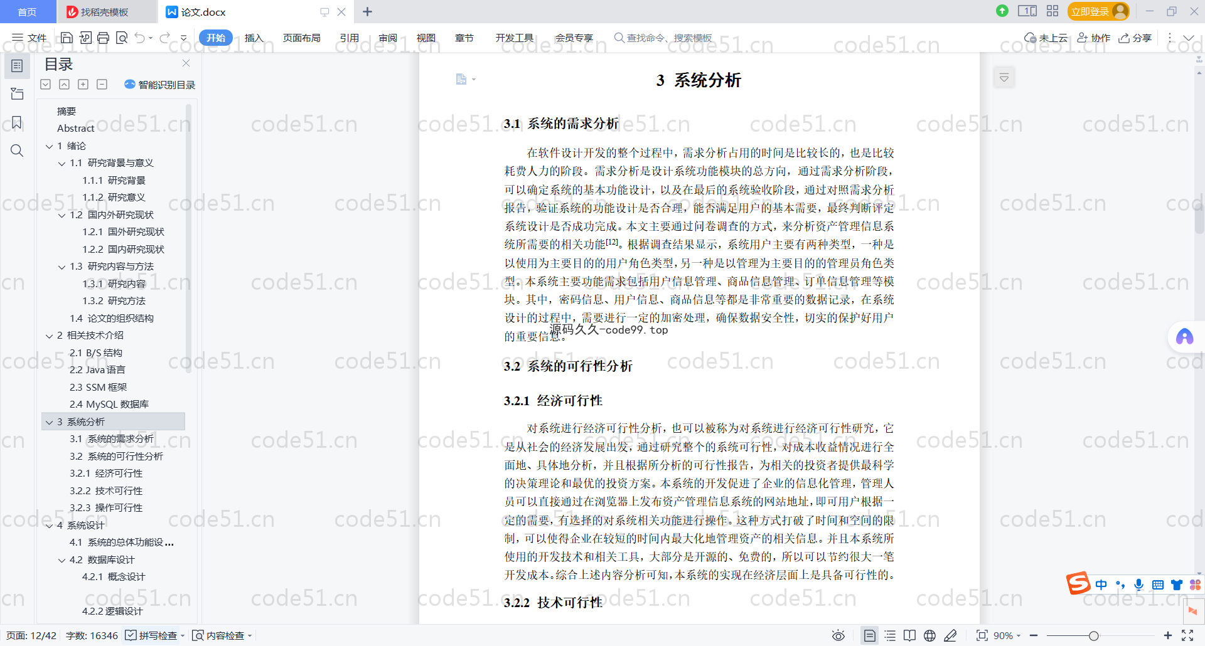
Task: Open the 文件 file menu
Action: pyautogui.click(x=29, y=38)
